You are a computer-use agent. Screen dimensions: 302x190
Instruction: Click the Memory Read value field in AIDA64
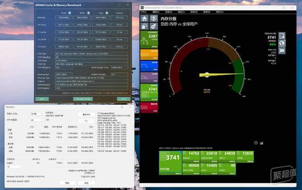[x=64, y=17]
